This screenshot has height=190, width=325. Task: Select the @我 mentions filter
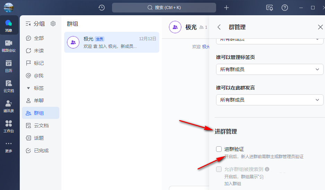(41, 76)
